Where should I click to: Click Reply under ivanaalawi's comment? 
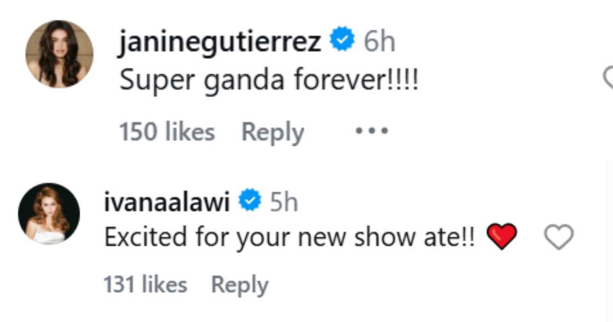239,284
